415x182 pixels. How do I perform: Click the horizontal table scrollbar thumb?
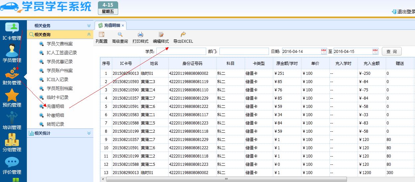[226, 179]
